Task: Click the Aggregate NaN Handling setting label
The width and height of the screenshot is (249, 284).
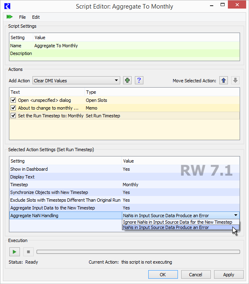Action: click(x=34, y=216)
